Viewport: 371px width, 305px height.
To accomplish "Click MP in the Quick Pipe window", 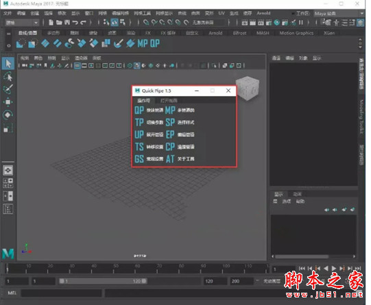I will click(x=170, y=110).
